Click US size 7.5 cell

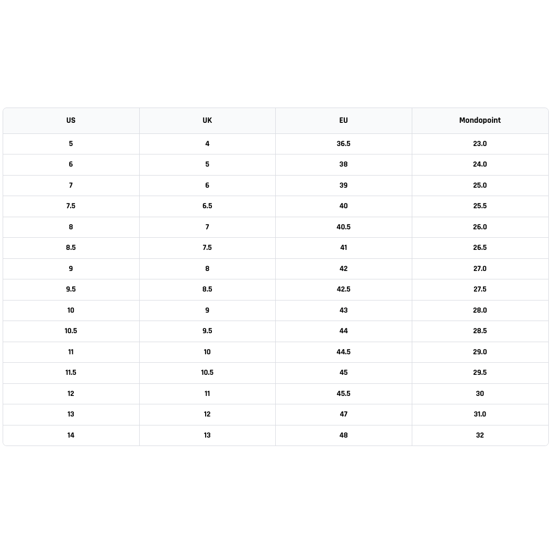coord(71,206)
